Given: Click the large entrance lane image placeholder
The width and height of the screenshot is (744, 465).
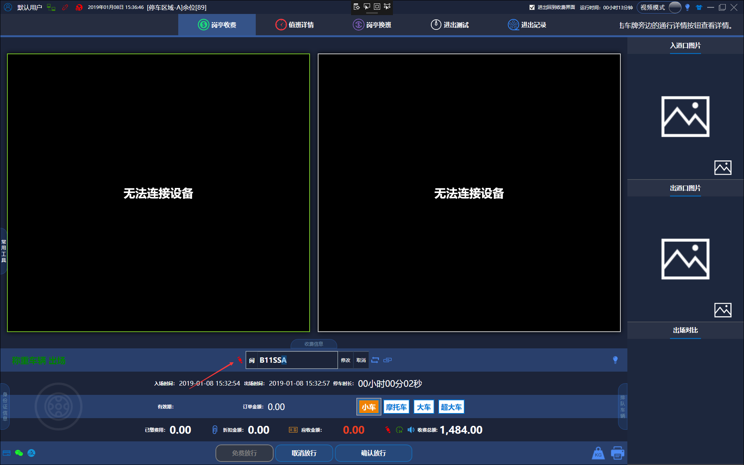Looking at the screenshot, I should coord(685,117).
